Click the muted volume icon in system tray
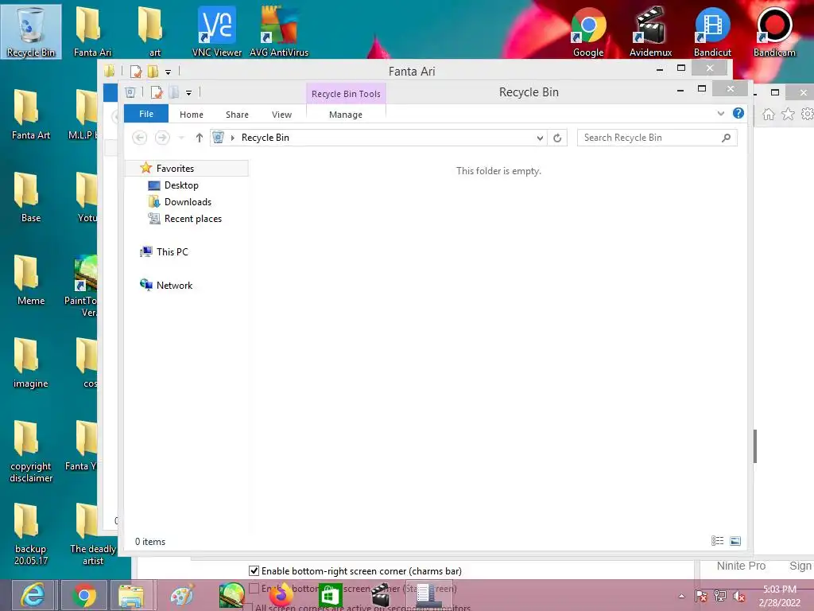814x611 pixels. (738, 596)
